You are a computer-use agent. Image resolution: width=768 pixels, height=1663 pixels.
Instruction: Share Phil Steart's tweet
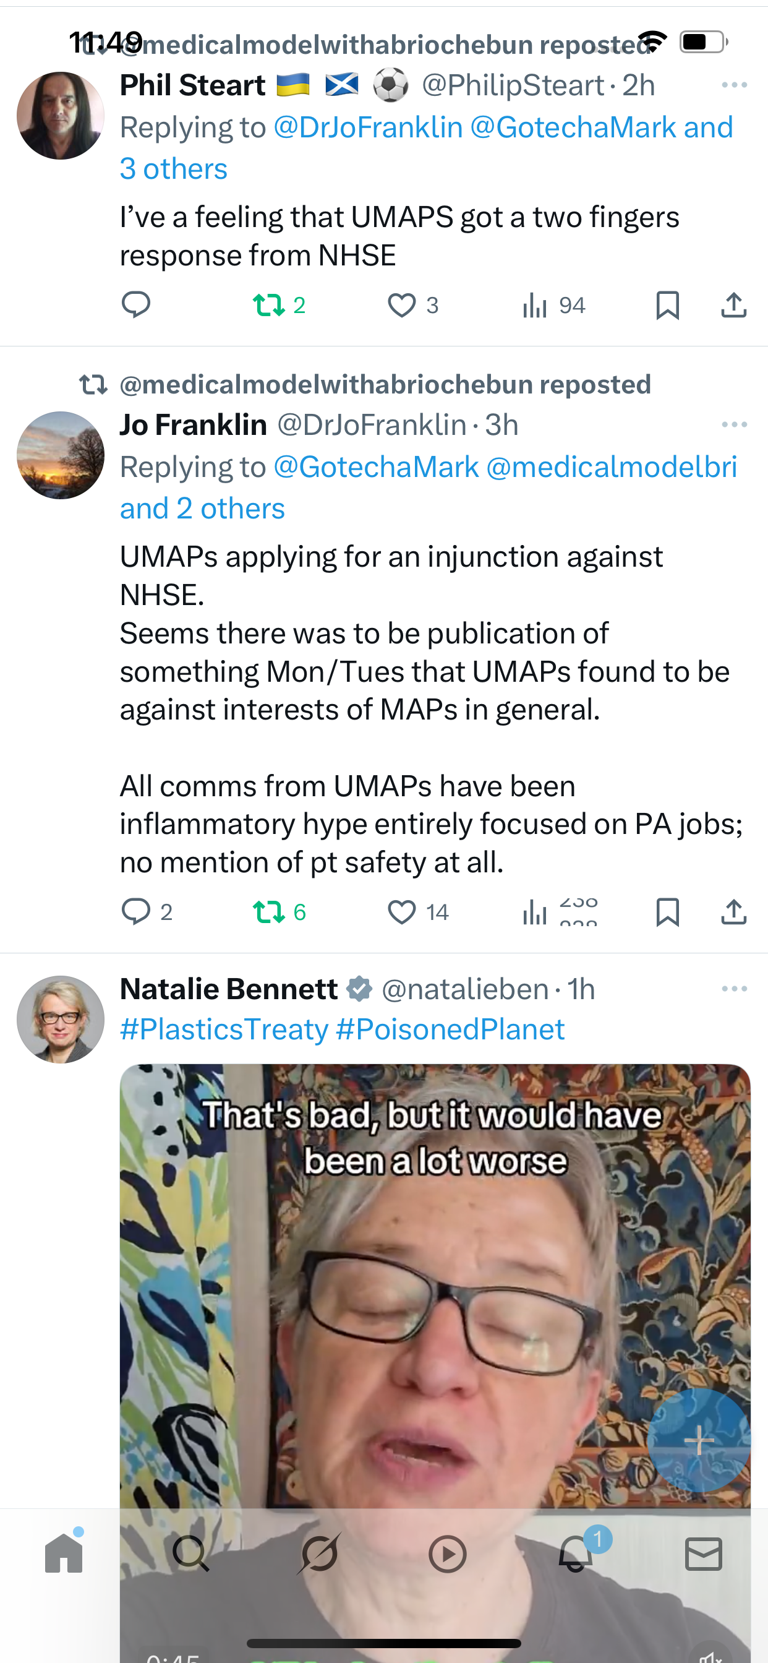pos(733,305)
